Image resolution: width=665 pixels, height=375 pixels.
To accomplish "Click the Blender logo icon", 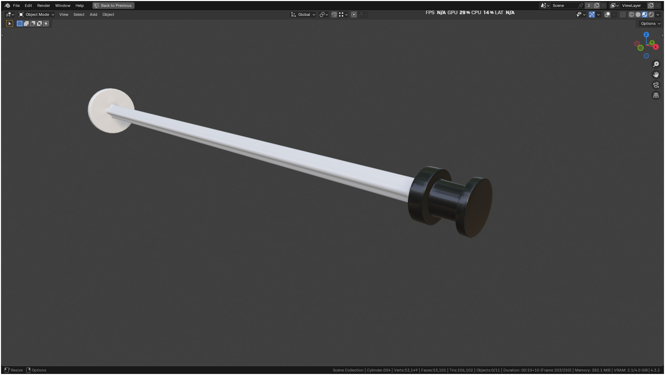I will [x=7, y=6].
